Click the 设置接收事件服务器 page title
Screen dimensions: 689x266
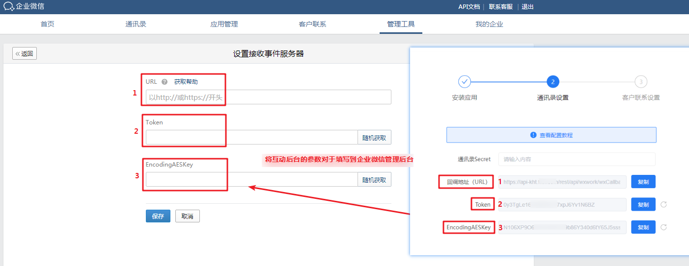268,54
